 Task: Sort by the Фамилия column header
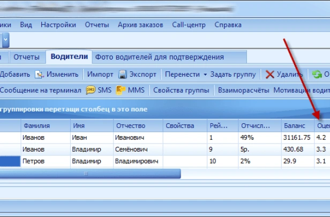pyautogui.click(x=45, y=125)
